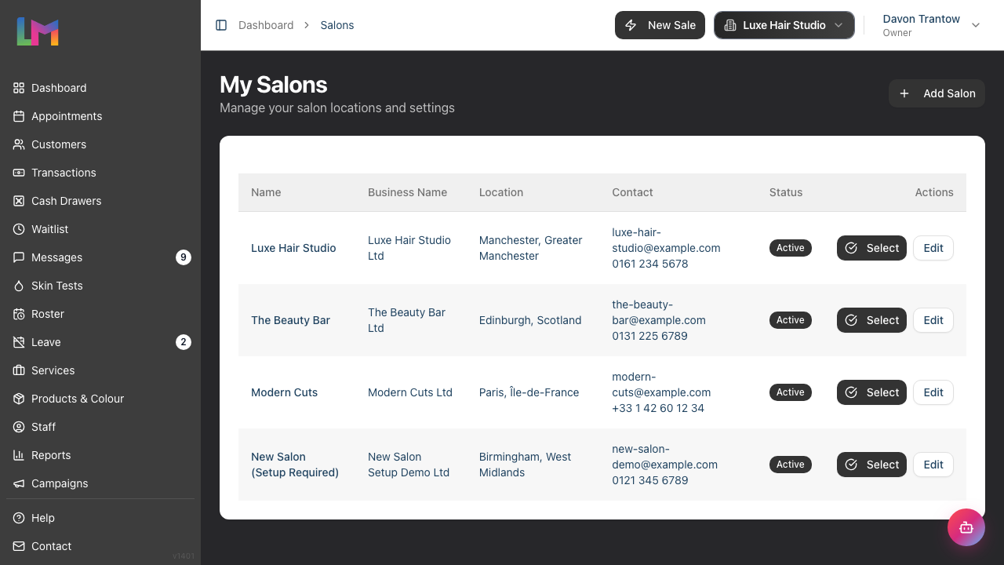Edit the New Salon (Setup Required) row
Screen dimensions: 1004x565
933,465
